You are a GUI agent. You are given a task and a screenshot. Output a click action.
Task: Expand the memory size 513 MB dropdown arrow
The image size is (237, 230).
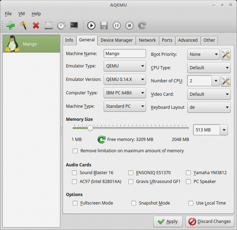[x=224, y=130]
